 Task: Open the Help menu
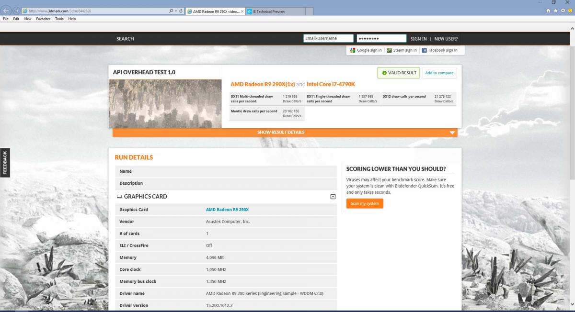tap(72, 19)
